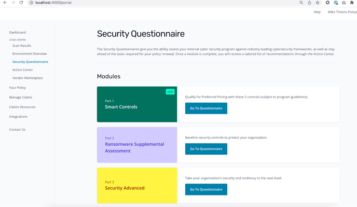Click Go To Questionnaire for Ransomware Supplemental Assessment

[206, 149]
